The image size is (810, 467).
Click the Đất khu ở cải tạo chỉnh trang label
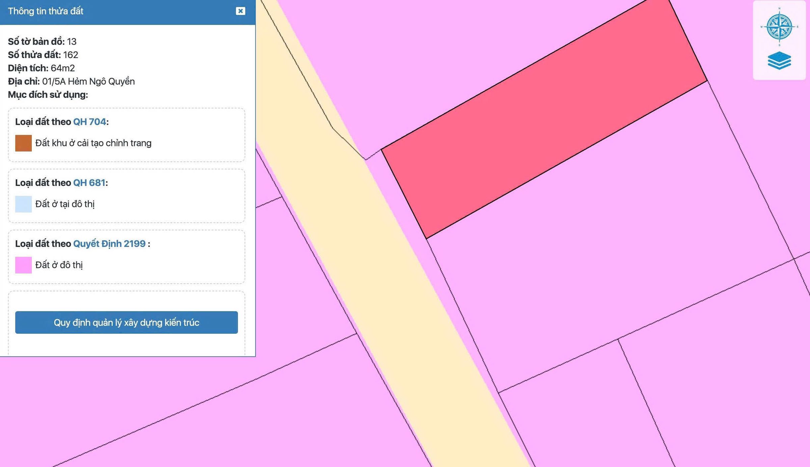(x=93, y=143)
